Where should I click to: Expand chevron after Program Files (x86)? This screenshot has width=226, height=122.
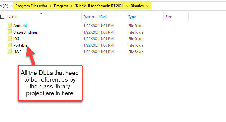[51, 6]
